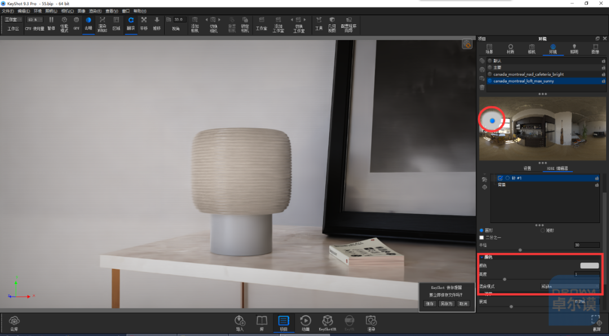609x336 pixels.
Task: Open the Configurator Wizard (配置程序向导) icon
Action: 348,20
